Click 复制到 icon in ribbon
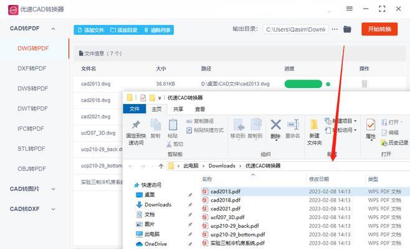410x249 pixels. pos(256,125)
